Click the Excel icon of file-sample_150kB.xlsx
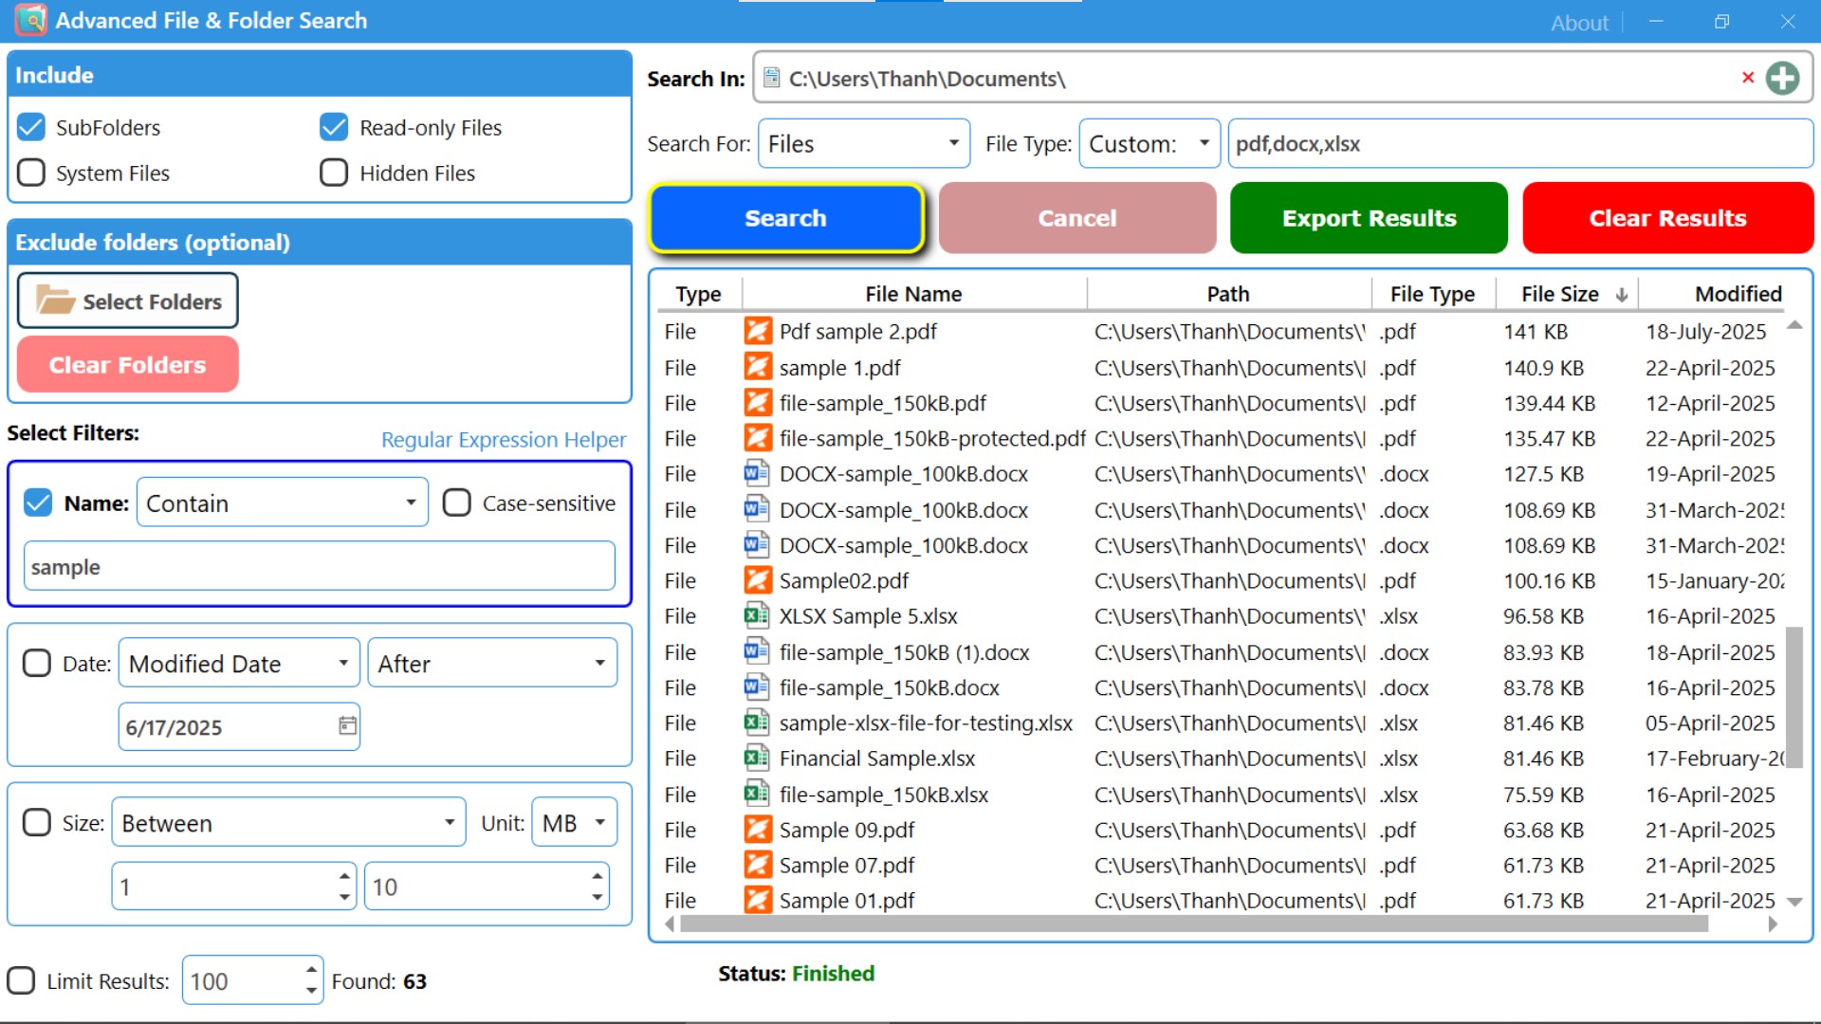This screenshot has height=1024, width=1821. (x=757, y=794)
